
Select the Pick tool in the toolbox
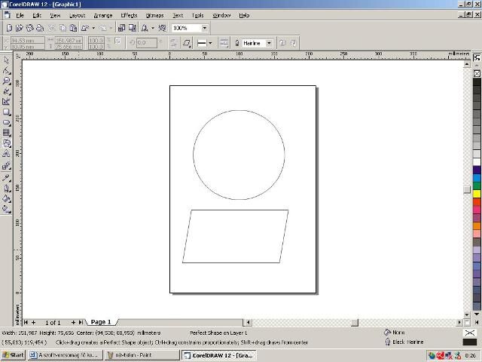point(6,60)
